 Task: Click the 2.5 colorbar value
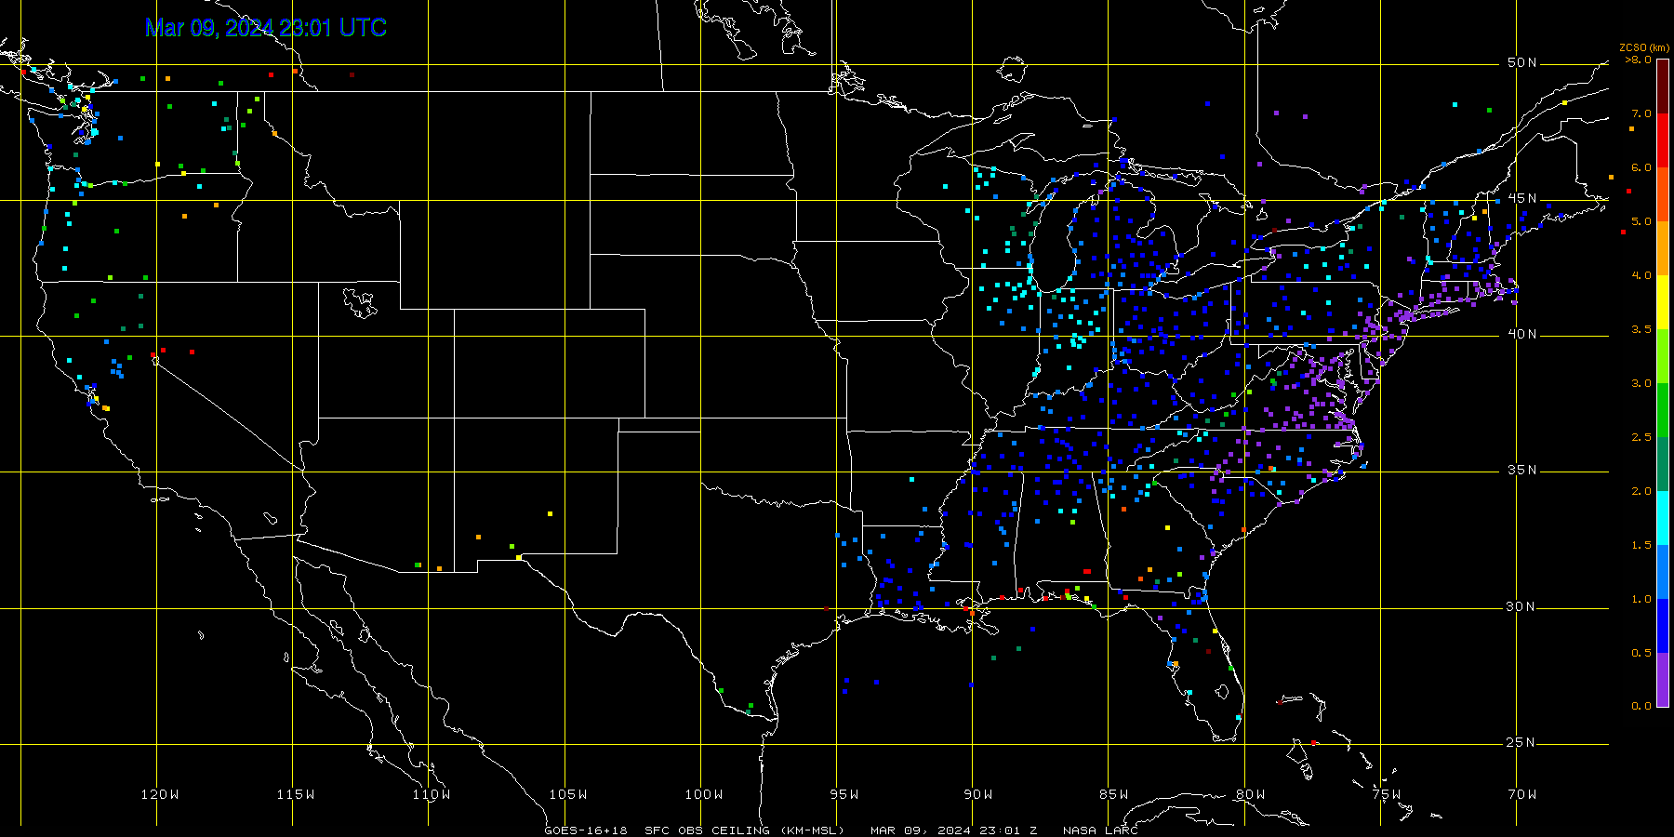(x=1641, y=437)
